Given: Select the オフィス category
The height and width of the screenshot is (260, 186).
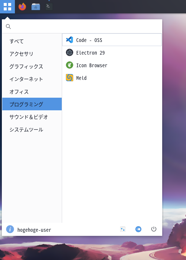Looking at the screenshot, I should click(x=32, y=91).
